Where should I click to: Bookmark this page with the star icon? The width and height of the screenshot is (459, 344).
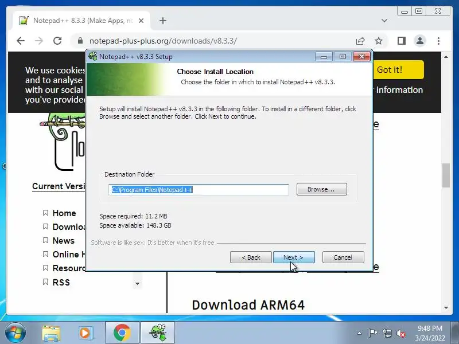pos(379,41)
